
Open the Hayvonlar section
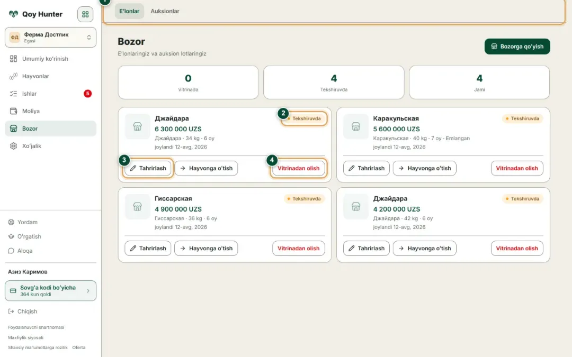(x=51, y=76)
